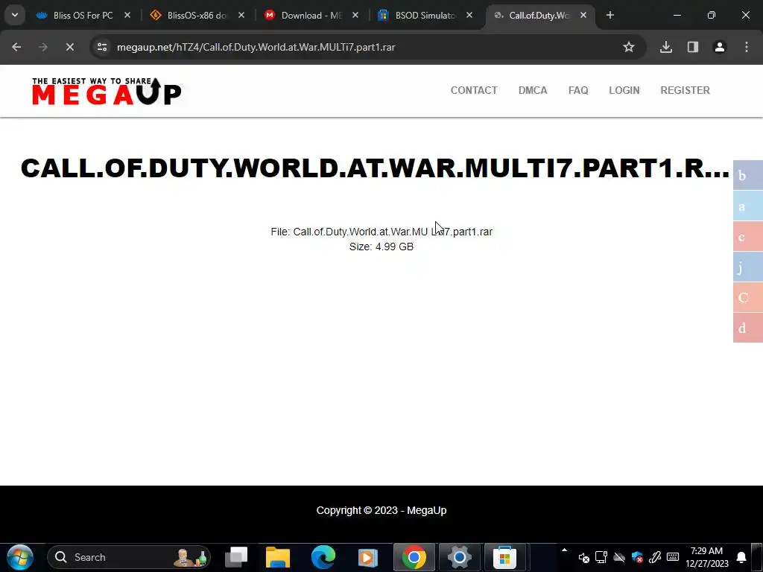The image size is (763, 572).
Task: Switch to the BlissOS-x86 download tab
Action: click(x=197, y=16)
